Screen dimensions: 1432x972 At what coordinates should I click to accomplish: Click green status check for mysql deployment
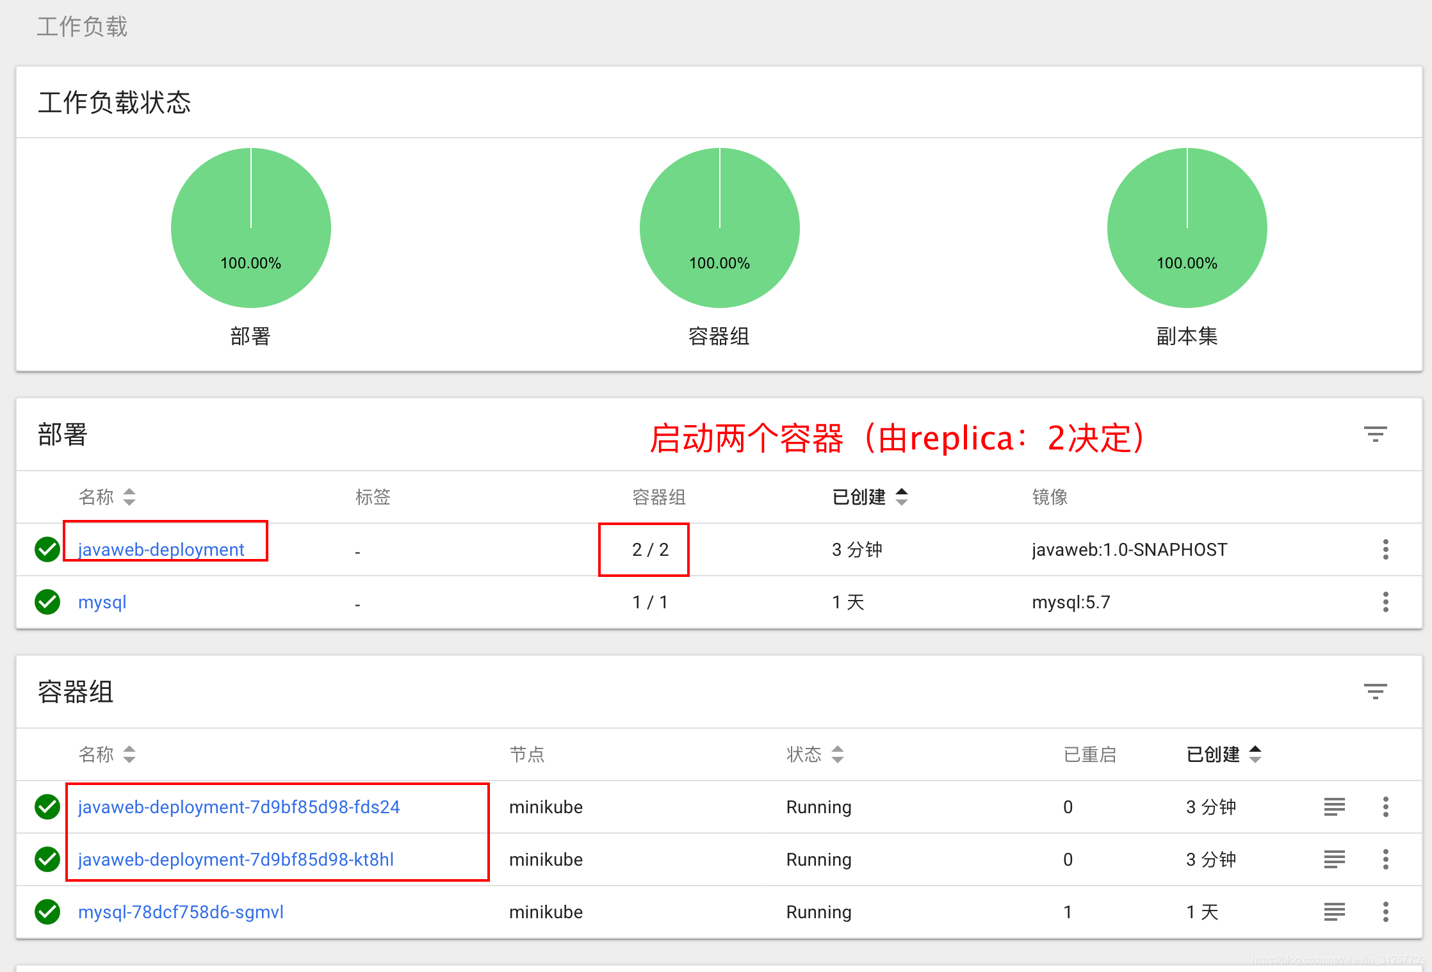(47, 602)
